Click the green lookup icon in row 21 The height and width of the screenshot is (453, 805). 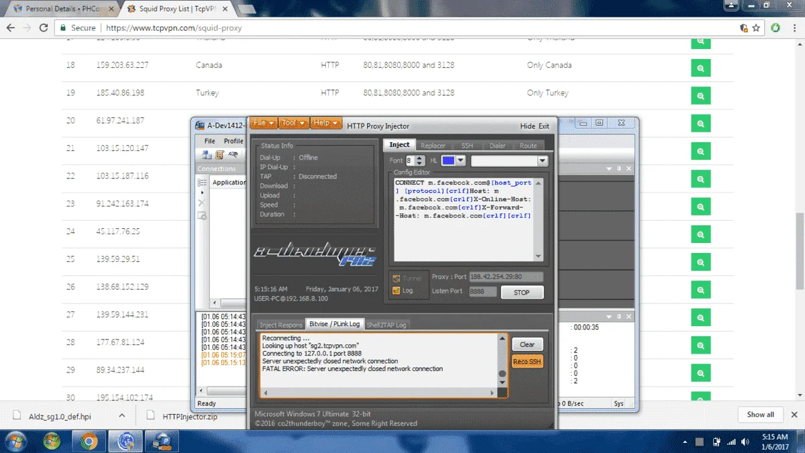click(700, 151)
